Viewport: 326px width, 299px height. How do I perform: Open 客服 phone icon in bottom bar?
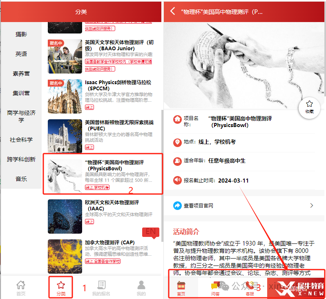[250, 288]
